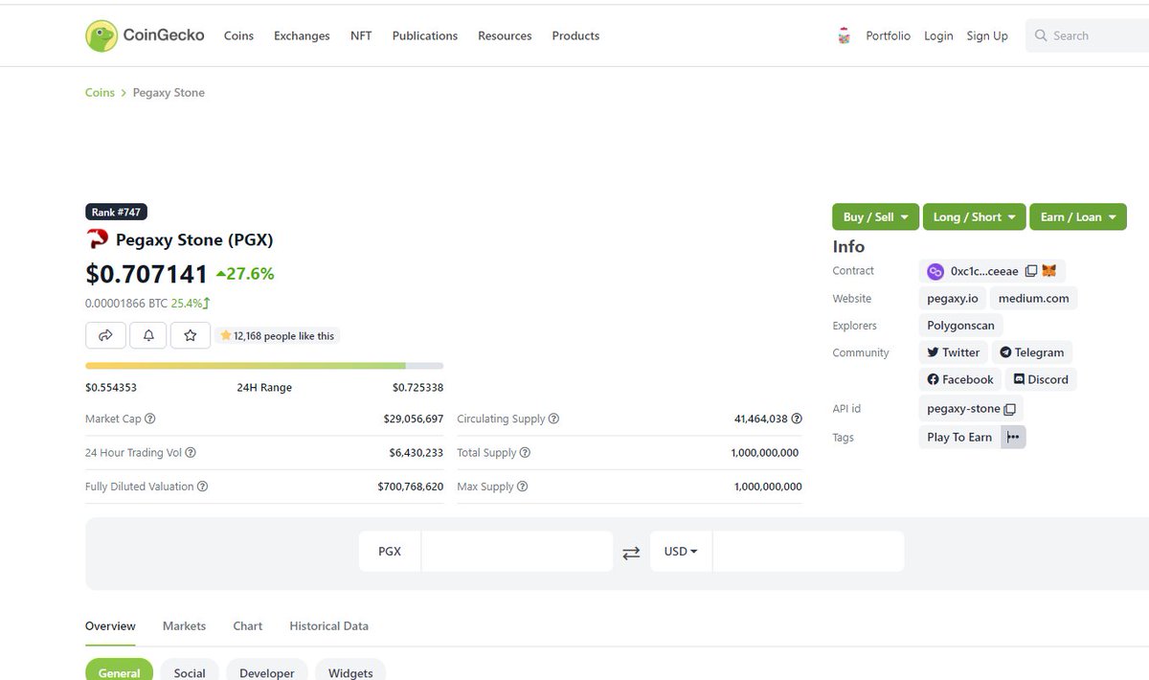Viewport: 1149px width, 680px height.
Task: Click the Max Supply help icon
Action: click(x=522, y=487)
